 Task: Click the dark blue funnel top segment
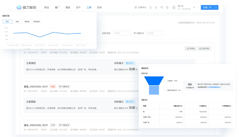click(154, 81)
